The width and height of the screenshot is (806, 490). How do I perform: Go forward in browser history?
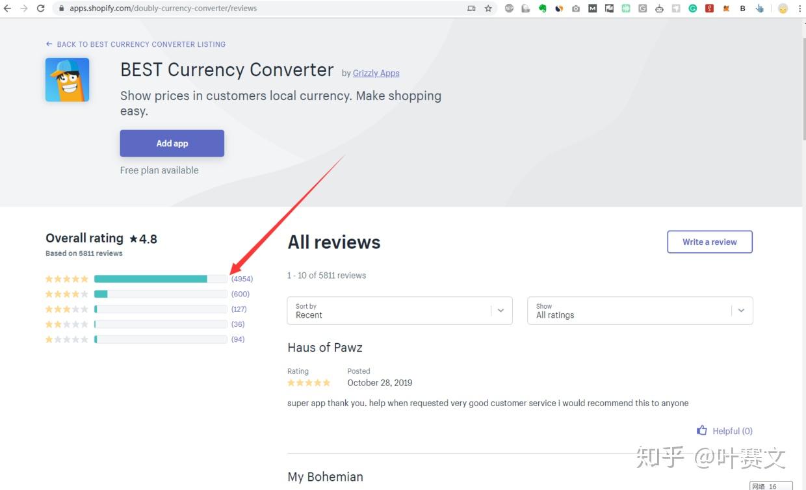(24, 8)
